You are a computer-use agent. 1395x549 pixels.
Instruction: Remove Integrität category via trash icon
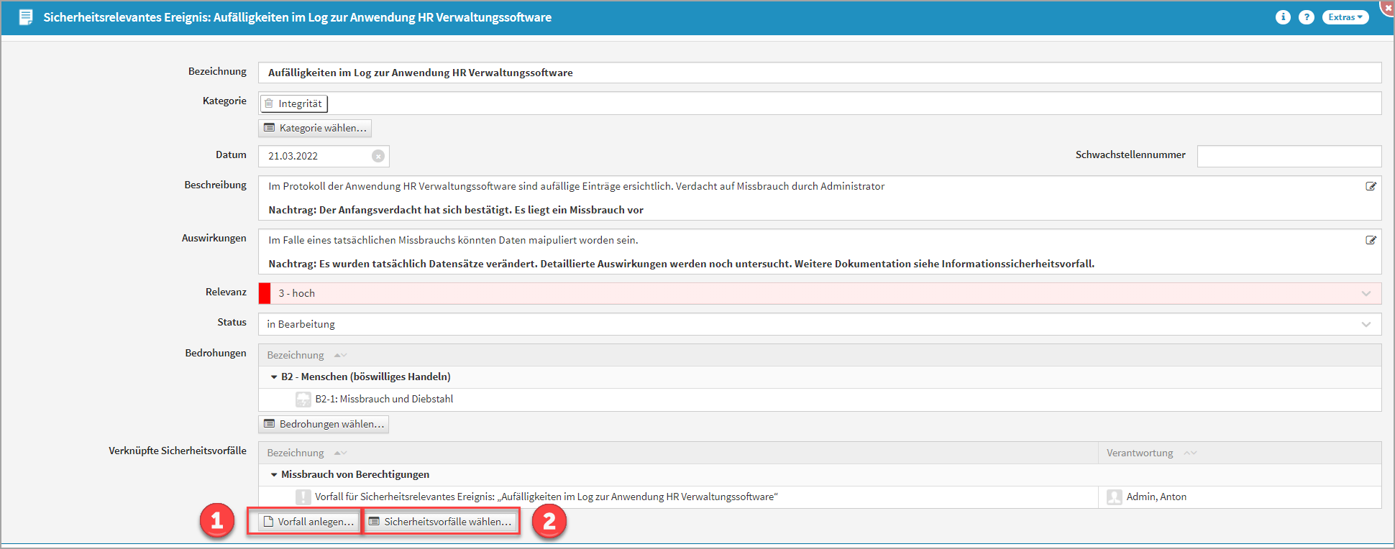(269, 103)
